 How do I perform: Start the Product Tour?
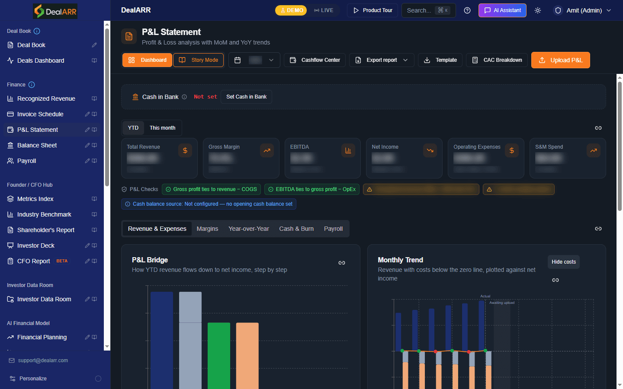coord(373,10)
